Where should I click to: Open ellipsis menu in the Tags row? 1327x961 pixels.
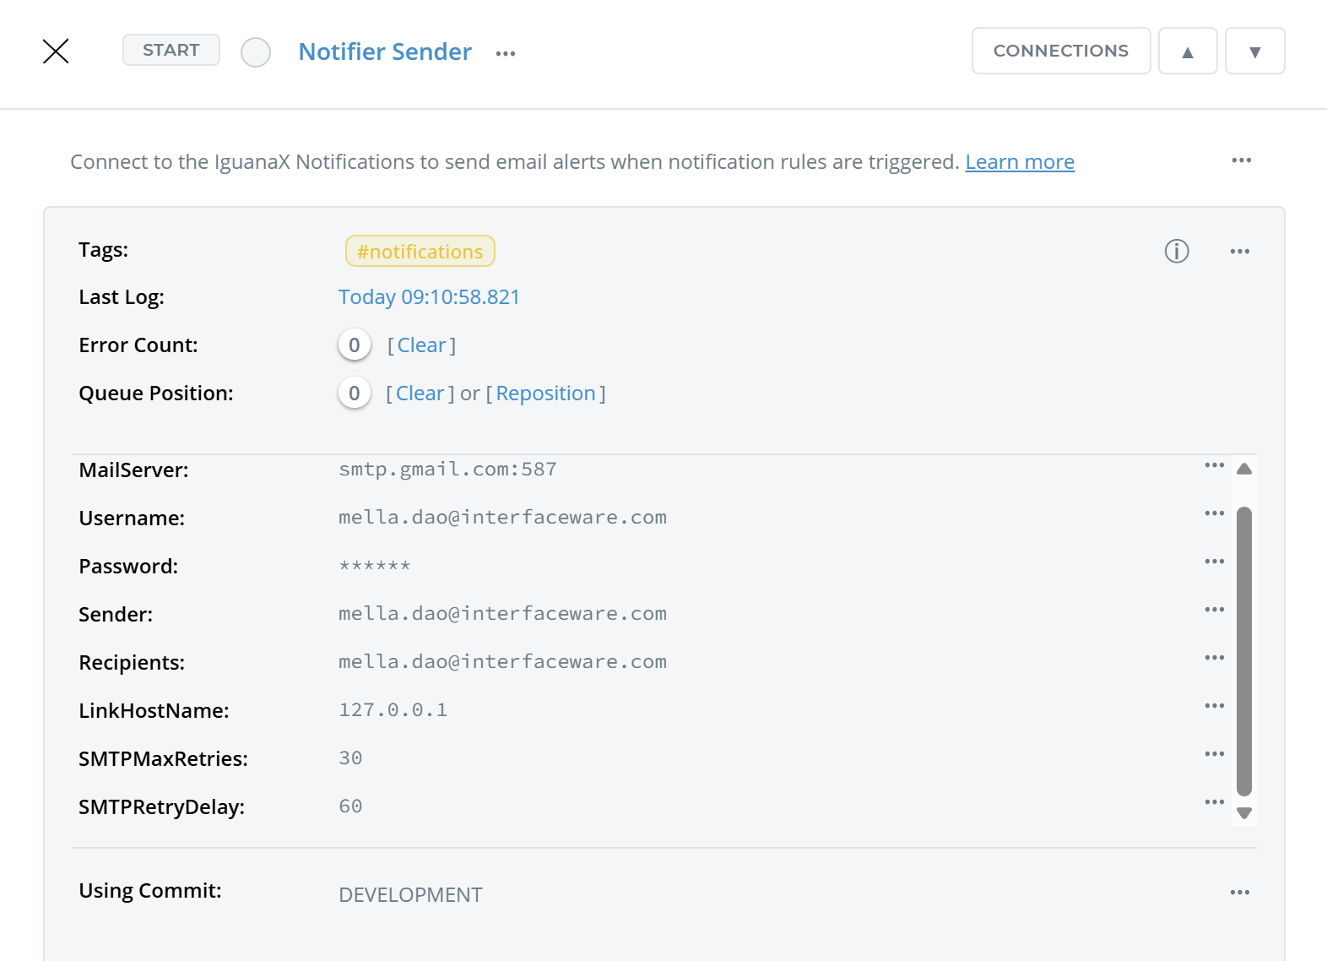pyautogui.click(x=1239, y=252)
